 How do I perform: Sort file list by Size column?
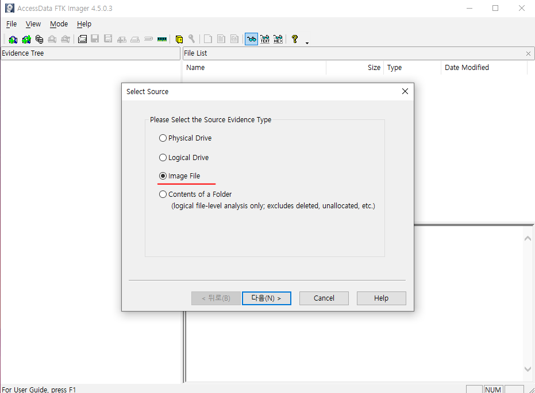355,68
